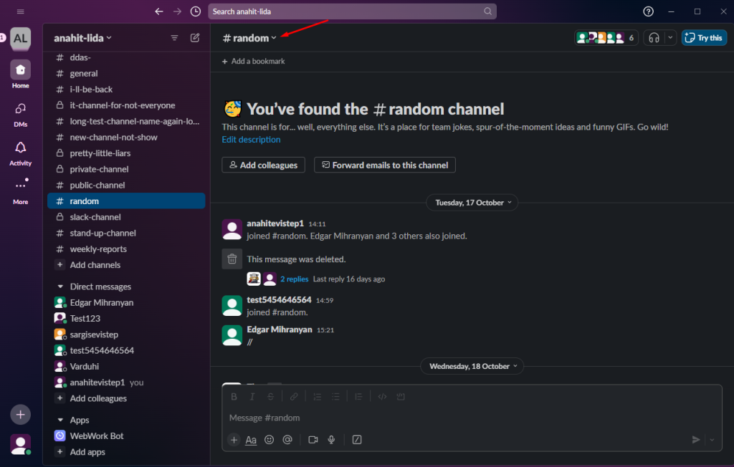Viewport: 734px width, 467px height.
Task: Open the attachments plus icon in composer
Action: pos(234,440)
